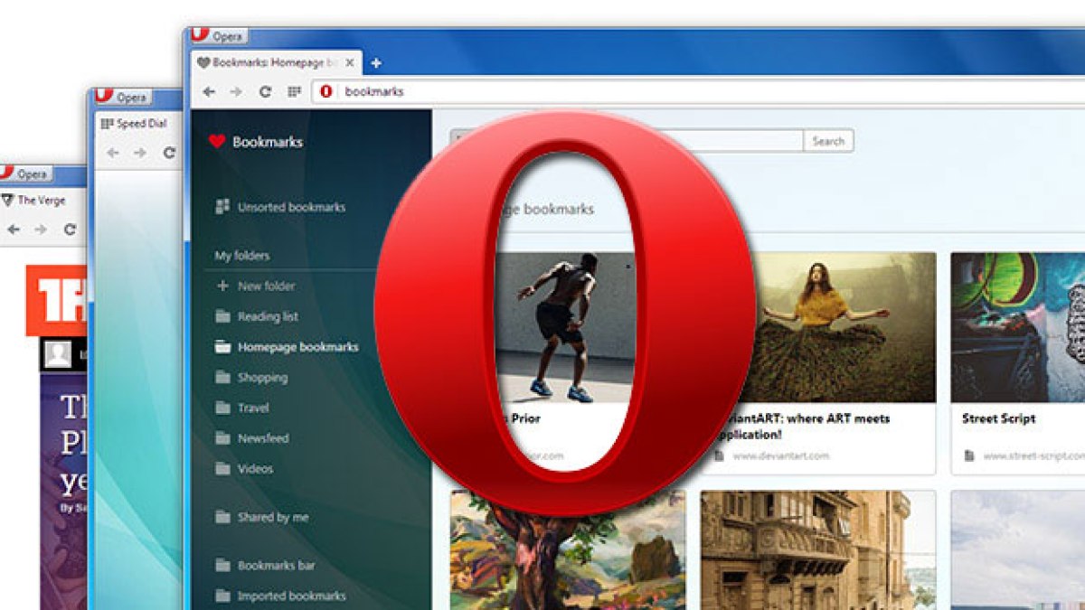Click the My folders heading

(x=241, y=256)
